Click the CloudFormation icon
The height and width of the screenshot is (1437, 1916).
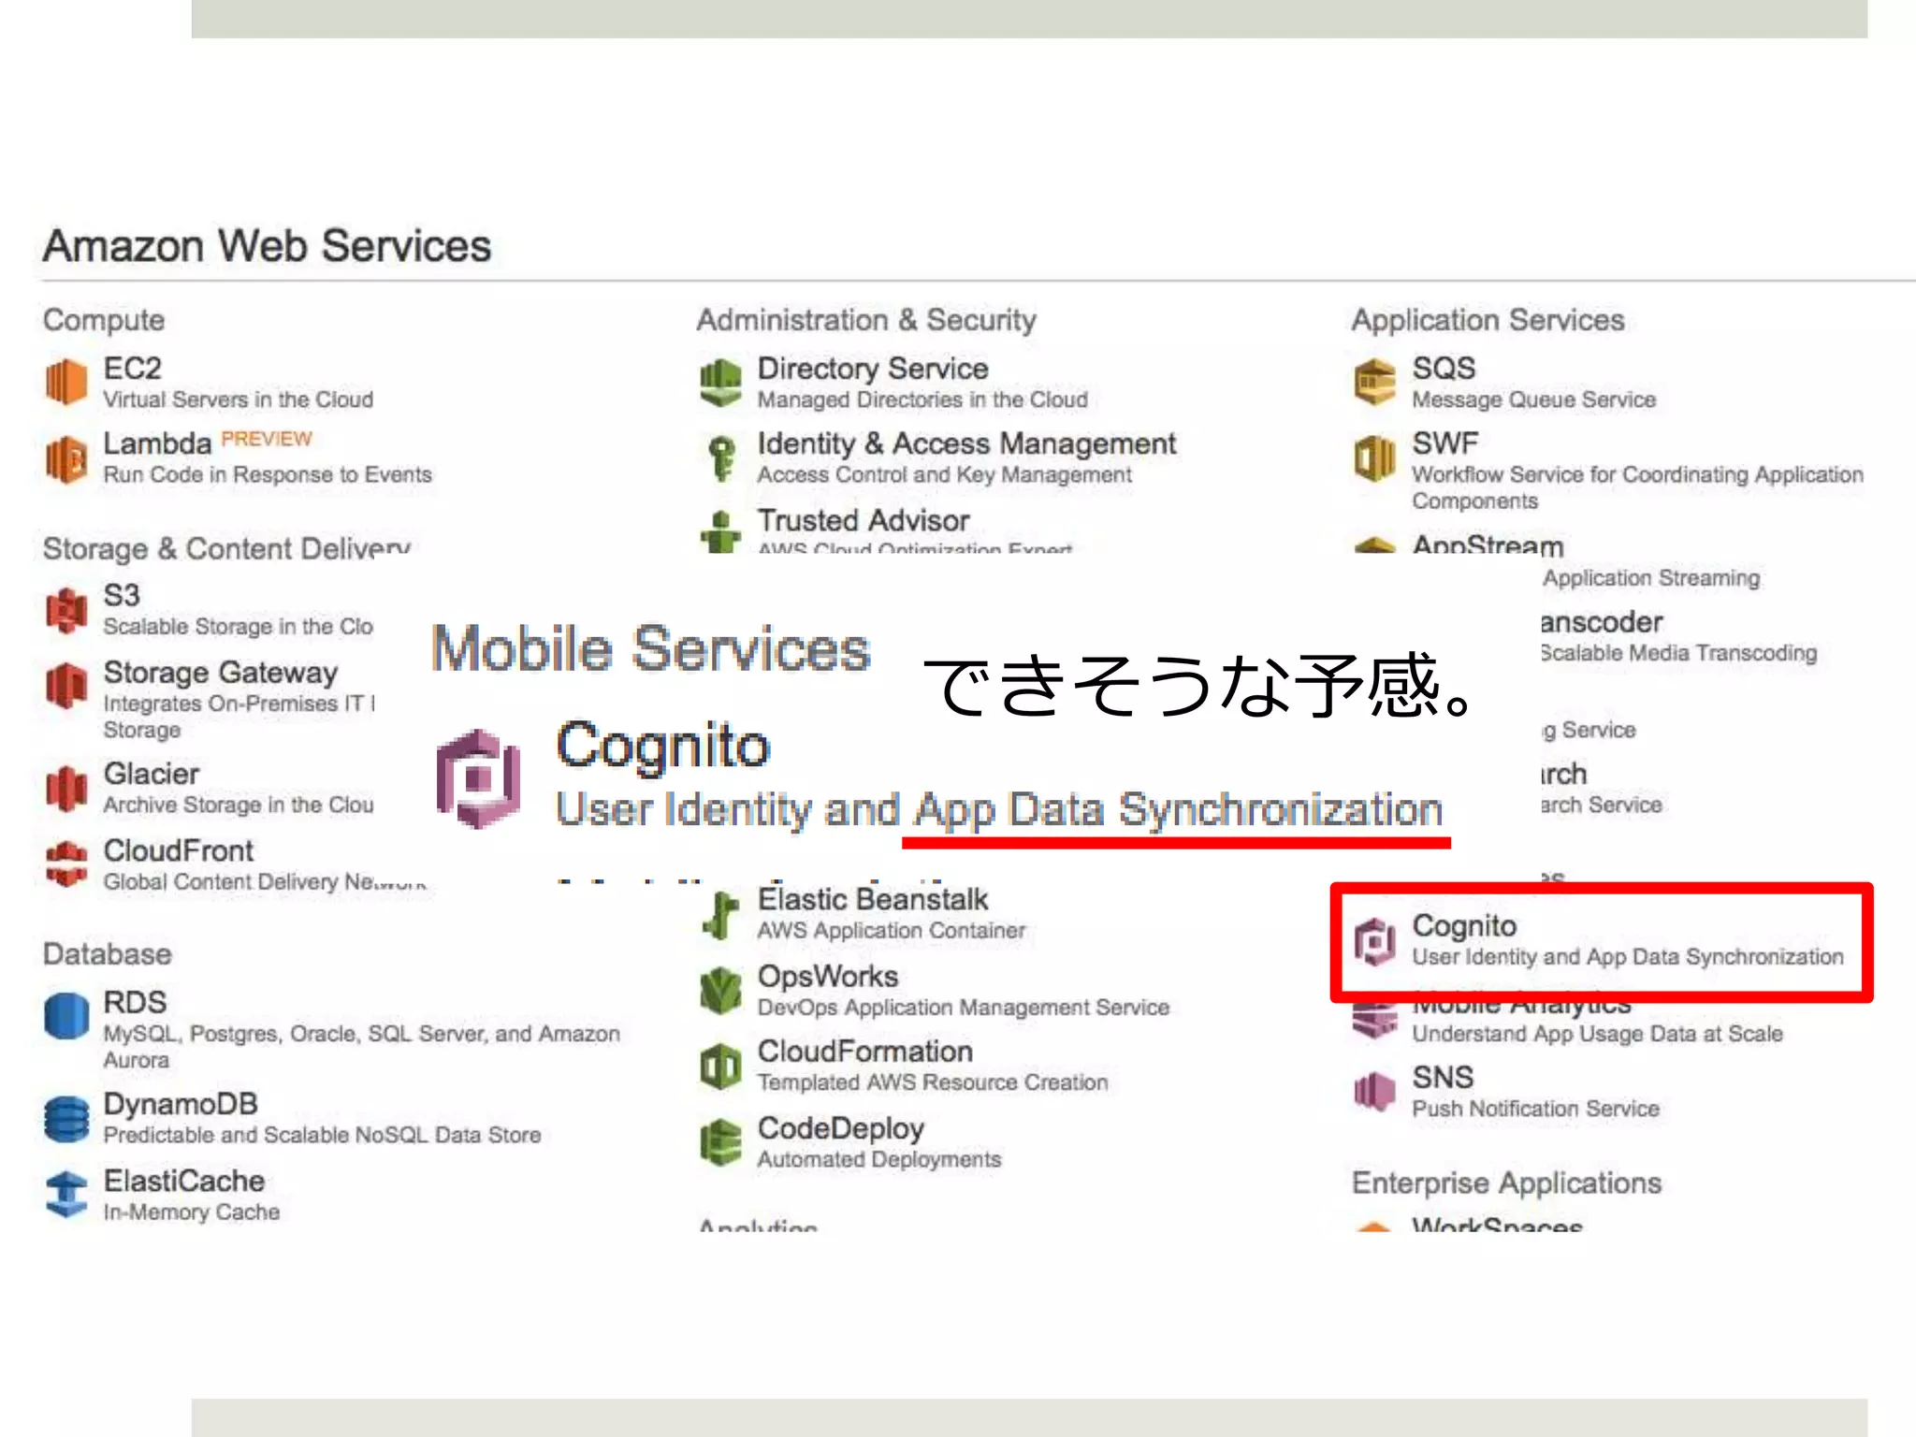click(x=720, y=1067)
